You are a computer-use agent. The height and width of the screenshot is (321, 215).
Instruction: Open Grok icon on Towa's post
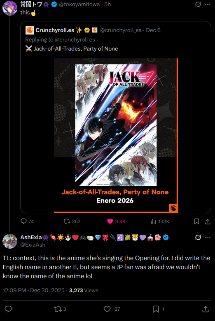click(198, 4)
